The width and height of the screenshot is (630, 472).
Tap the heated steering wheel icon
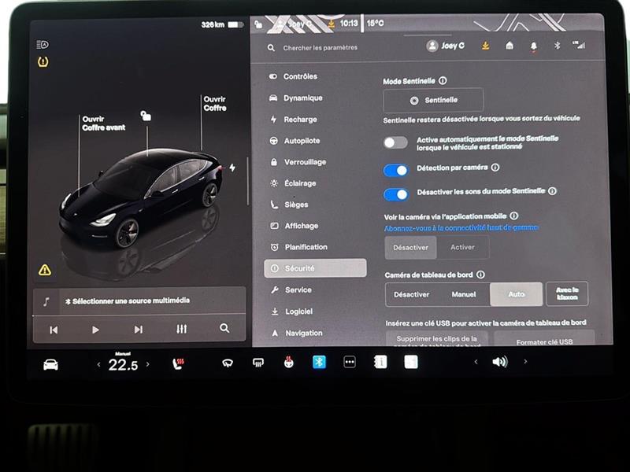(288, 363)
